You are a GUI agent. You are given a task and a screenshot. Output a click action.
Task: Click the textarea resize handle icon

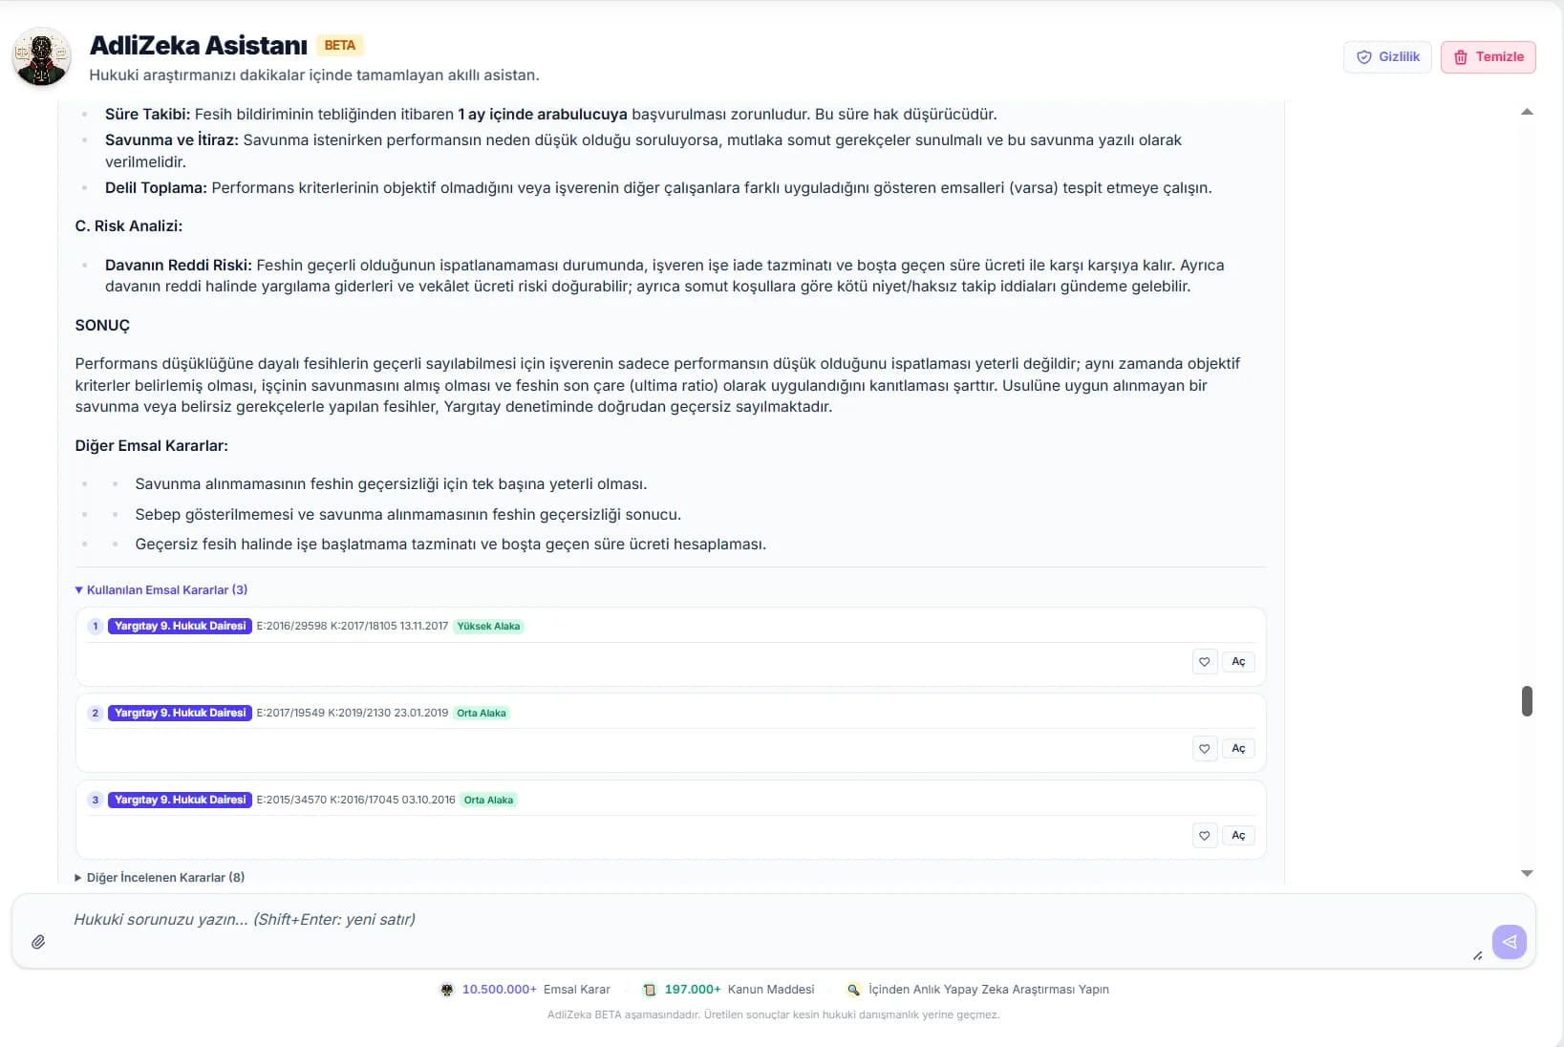(1477, 955)
